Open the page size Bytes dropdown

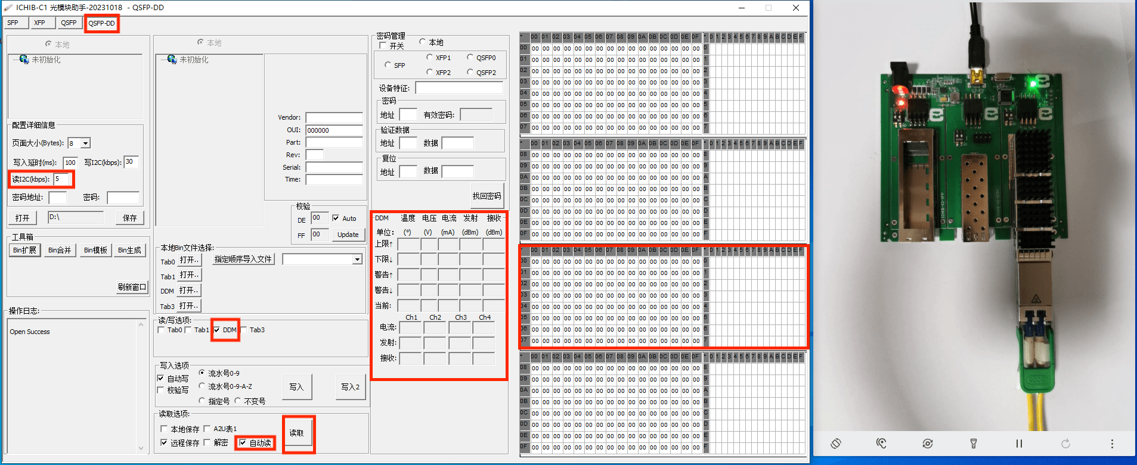coord(85,143)
